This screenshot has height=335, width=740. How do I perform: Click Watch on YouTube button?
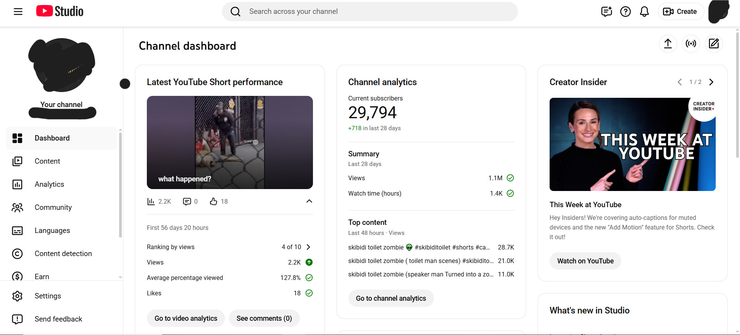(x=585, y=261)
